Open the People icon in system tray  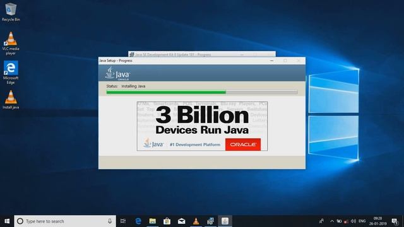[x=321, y=221]
